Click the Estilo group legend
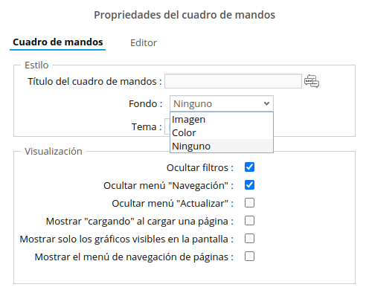 click(x=36, y=65)
